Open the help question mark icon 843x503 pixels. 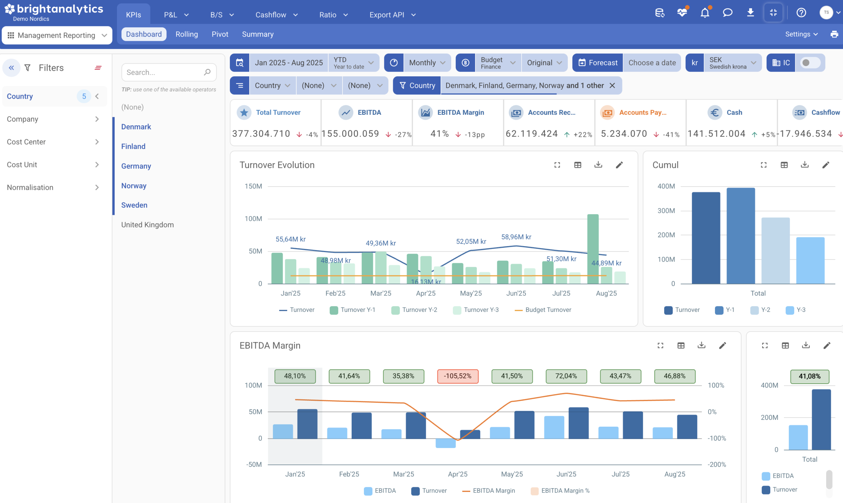(801, 13)
